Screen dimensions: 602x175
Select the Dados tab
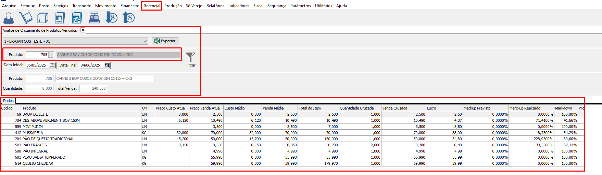point(8,101)
